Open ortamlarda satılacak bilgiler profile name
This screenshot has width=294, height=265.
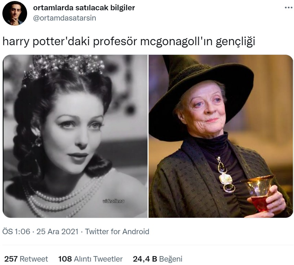tap(84, 8)
